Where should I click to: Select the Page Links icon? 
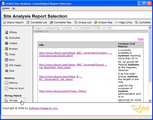click(117, 22)
